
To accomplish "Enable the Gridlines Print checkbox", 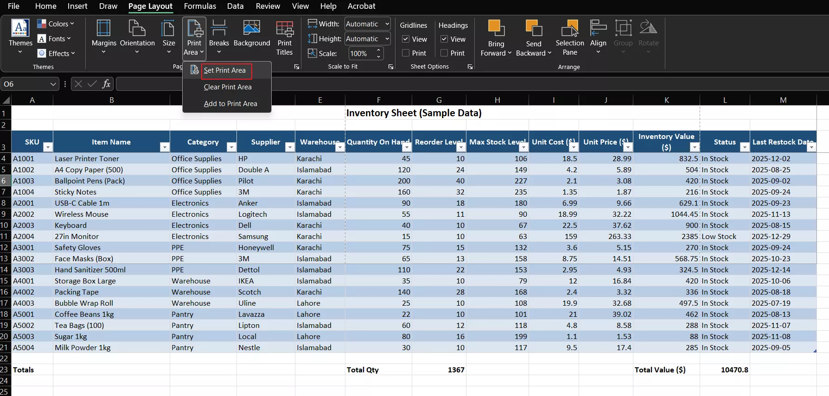I will [x=406, y=53].
